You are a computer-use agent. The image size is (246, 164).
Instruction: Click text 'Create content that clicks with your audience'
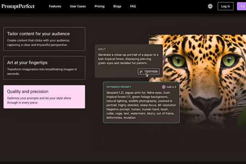pyautogui.click(x=39, y=41)
